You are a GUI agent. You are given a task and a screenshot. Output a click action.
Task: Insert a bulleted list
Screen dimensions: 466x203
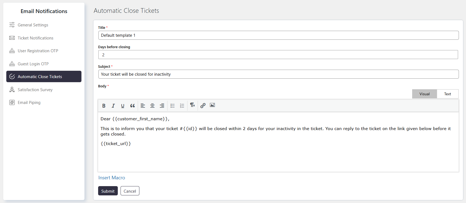(172, 106)
